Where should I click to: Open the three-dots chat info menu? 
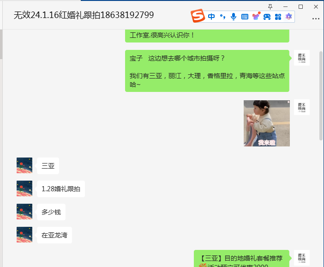pyautogui.click(x=316, y=18)
